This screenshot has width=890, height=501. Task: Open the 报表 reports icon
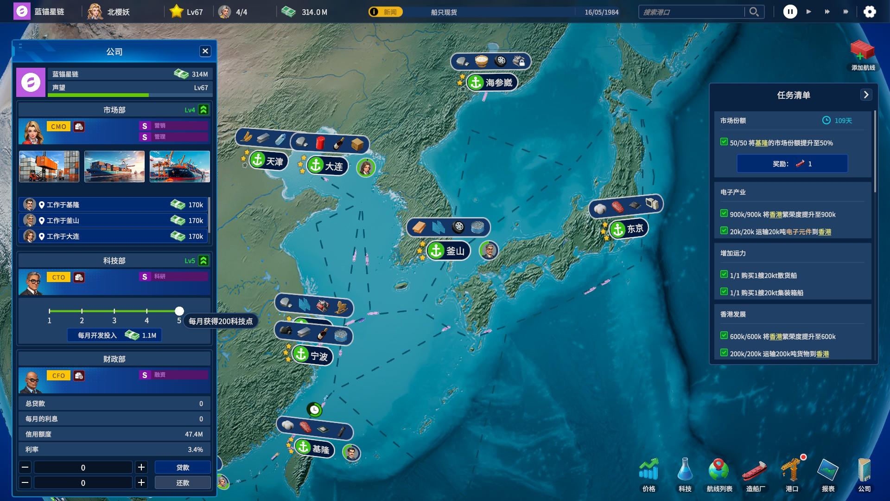(x=828, y=469)
